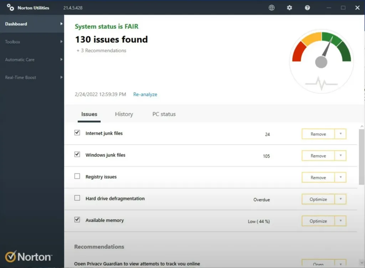Click the system status gauge
365x268 pixels.
(x=322, y=61)
